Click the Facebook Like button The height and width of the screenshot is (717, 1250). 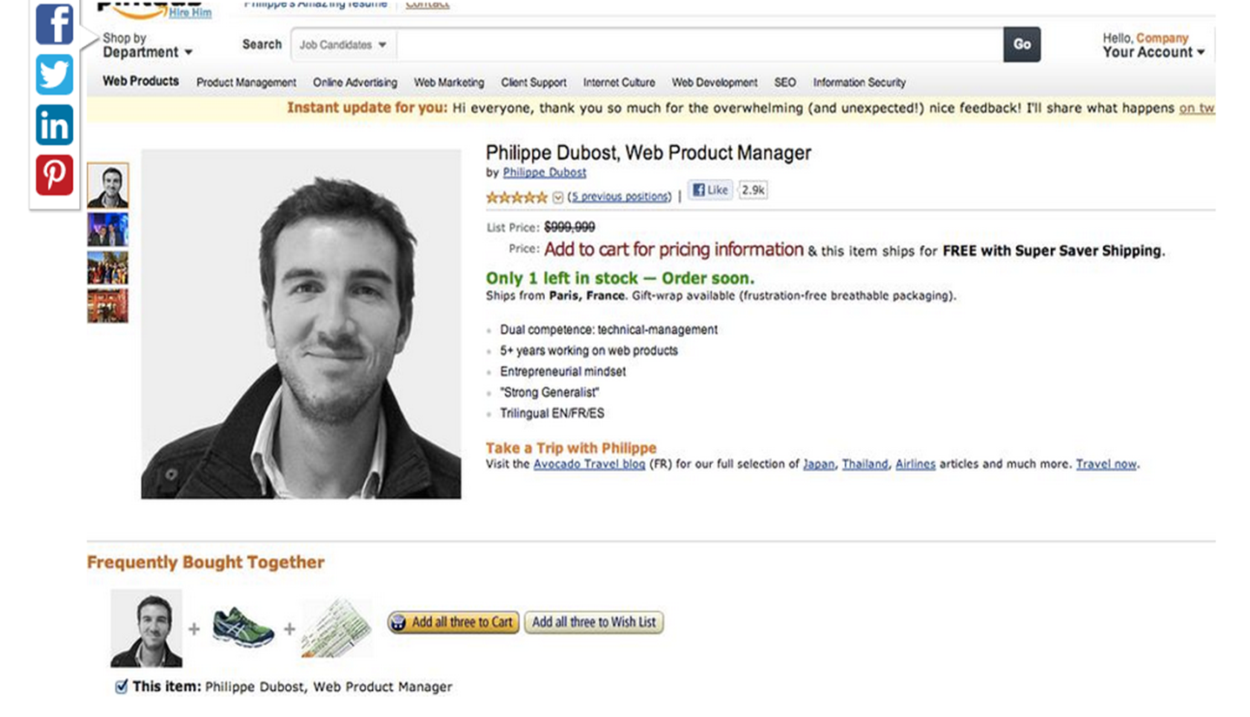[x=710, y=190]
